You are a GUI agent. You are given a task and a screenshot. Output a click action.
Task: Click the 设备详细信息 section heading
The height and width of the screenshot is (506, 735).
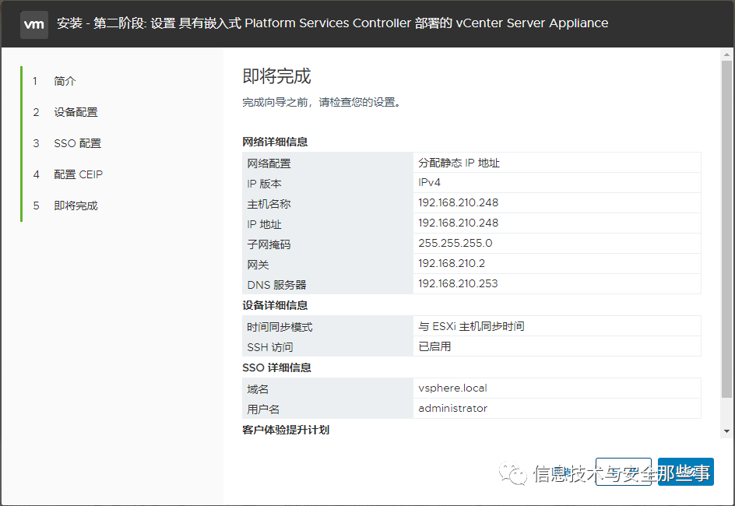pos(275,305)
